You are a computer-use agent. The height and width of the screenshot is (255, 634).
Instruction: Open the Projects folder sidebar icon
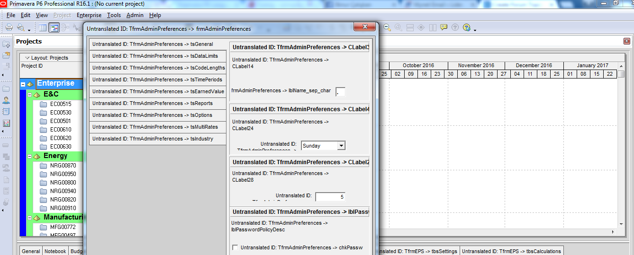coord(7,89)
